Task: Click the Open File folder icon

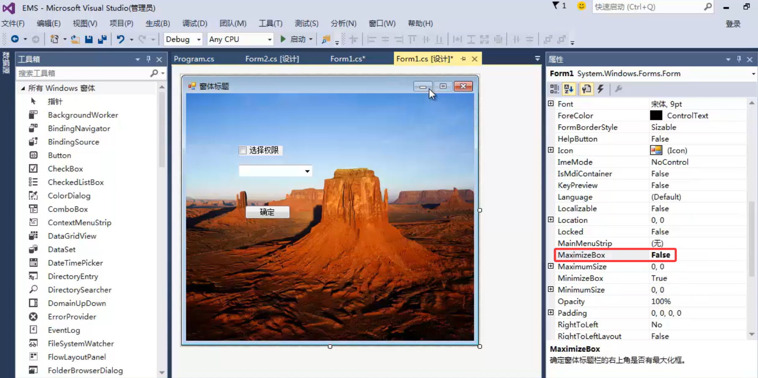Action: 75,39
